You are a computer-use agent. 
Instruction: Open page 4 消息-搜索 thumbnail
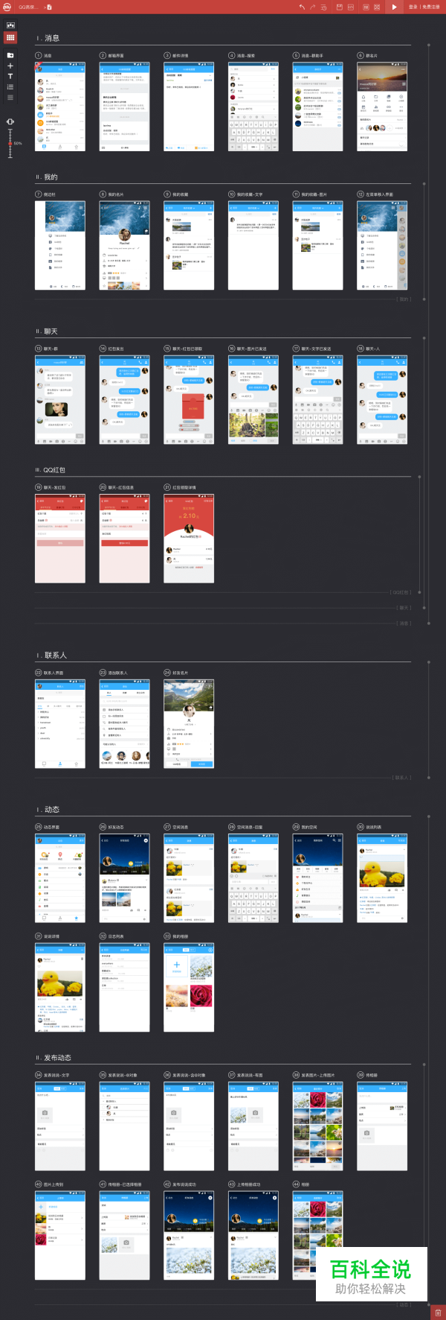coord(253,107)
